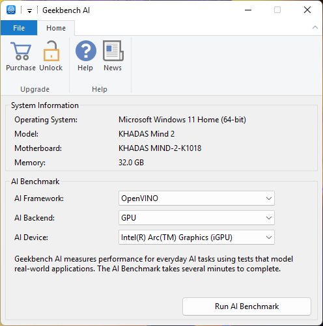Click the Unlock label in Upgrade group
323x326 pixels.
(51, 68)
